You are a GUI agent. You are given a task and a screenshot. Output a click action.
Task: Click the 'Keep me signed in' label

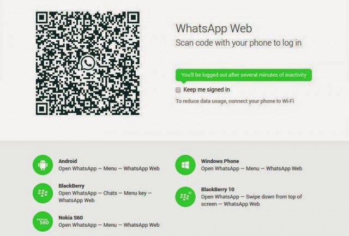click(207, 89)
